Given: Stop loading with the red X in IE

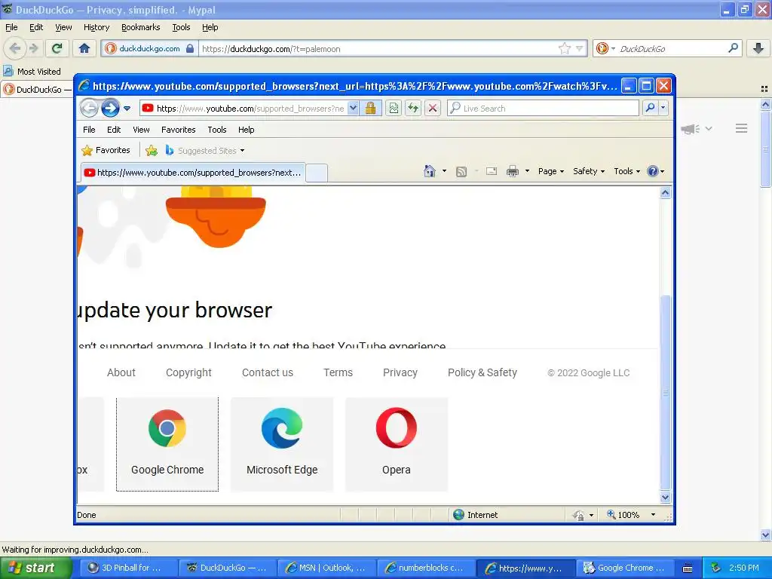Looking at the screenshot, I should (432, 108).
